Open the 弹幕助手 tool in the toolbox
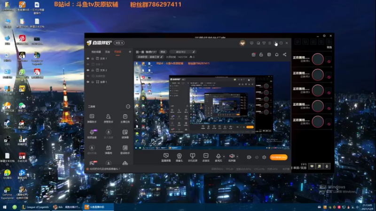The height and width of the screenshot is (211, 376). point(92,119)
